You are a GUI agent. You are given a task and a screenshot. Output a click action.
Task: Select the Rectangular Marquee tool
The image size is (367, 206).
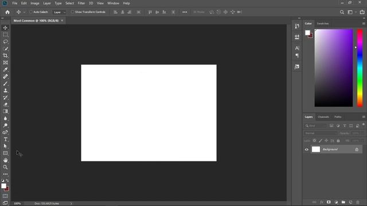(x=5, y=34)
